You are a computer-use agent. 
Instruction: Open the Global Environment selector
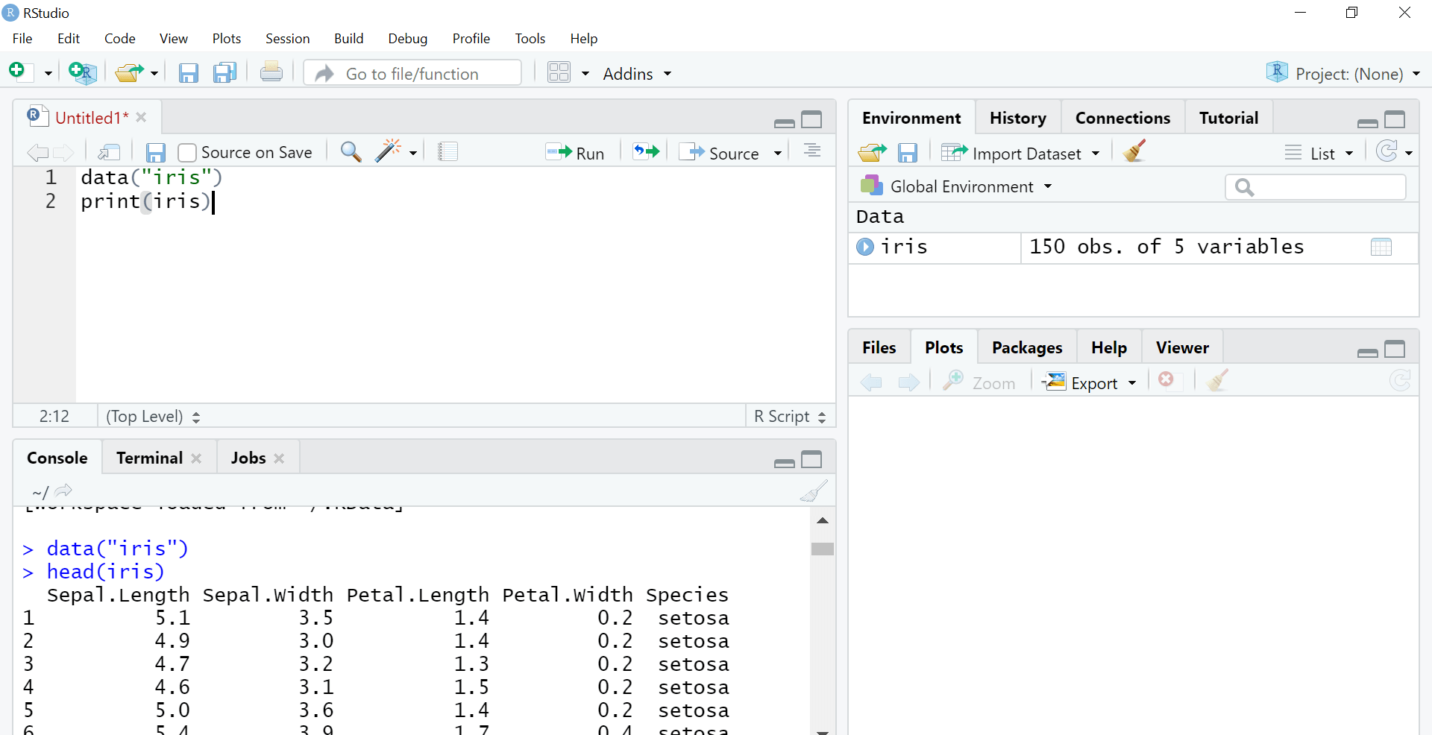click(961, 186)
